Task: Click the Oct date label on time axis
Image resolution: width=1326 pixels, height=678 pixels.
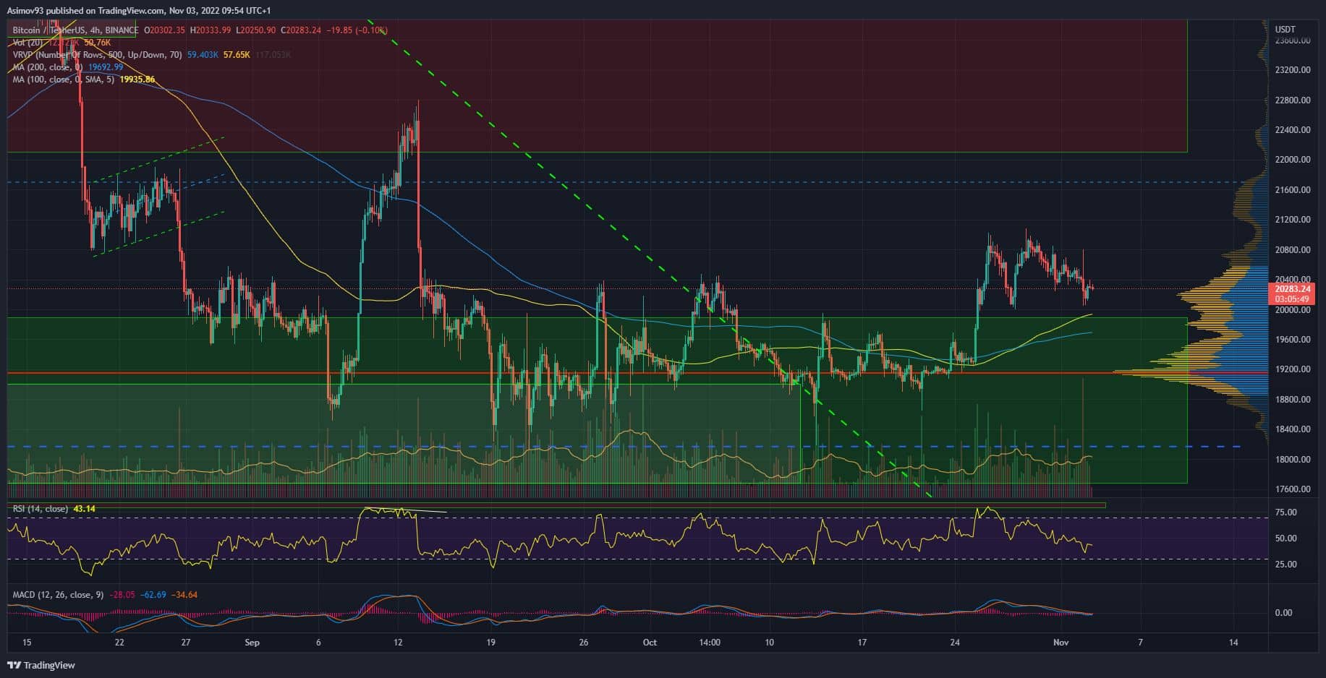Action: click(x=650, y=643)
